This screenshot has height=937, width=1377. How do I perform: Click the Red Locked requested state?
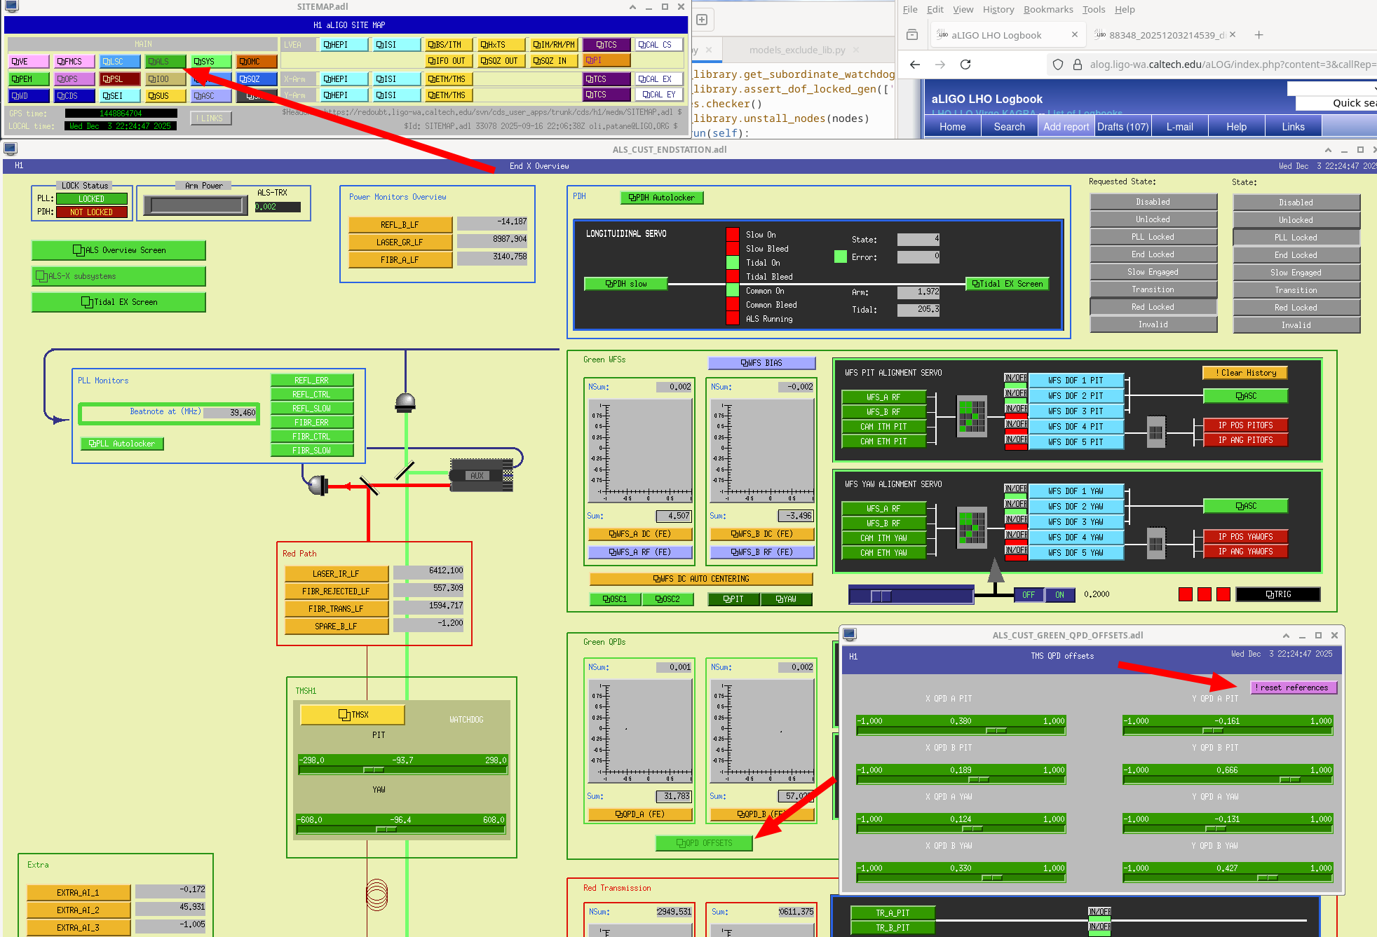click(1152, 307)
